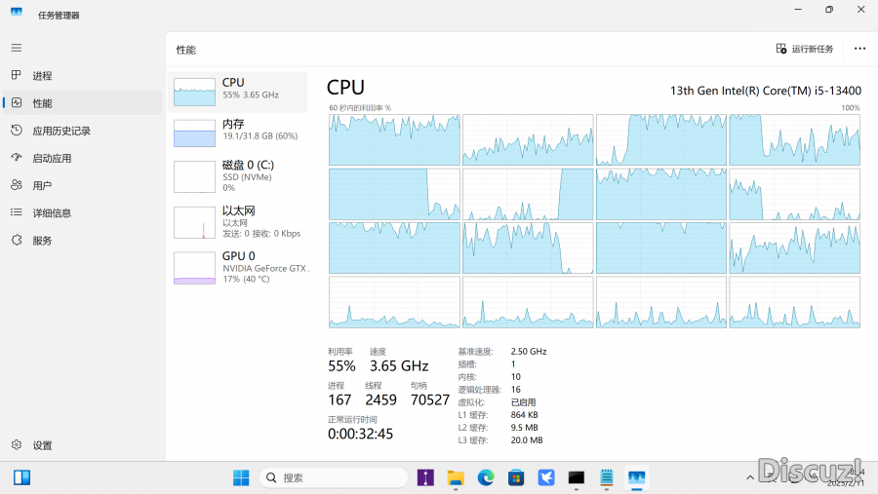The width and height of the screenshot is (878, 494).
Task: Go to the 启动应用 startup apps page
Action: tap(51, 158)
